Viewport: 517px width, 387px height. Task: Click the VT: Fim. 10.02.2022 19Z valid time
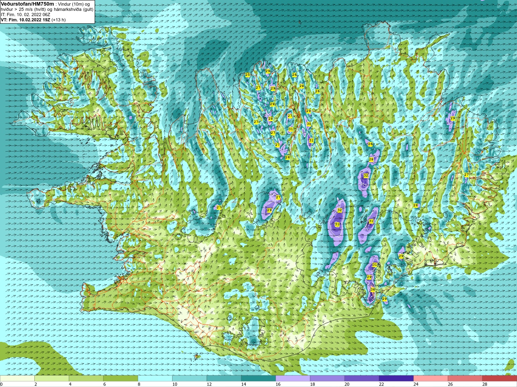(25, 20)
